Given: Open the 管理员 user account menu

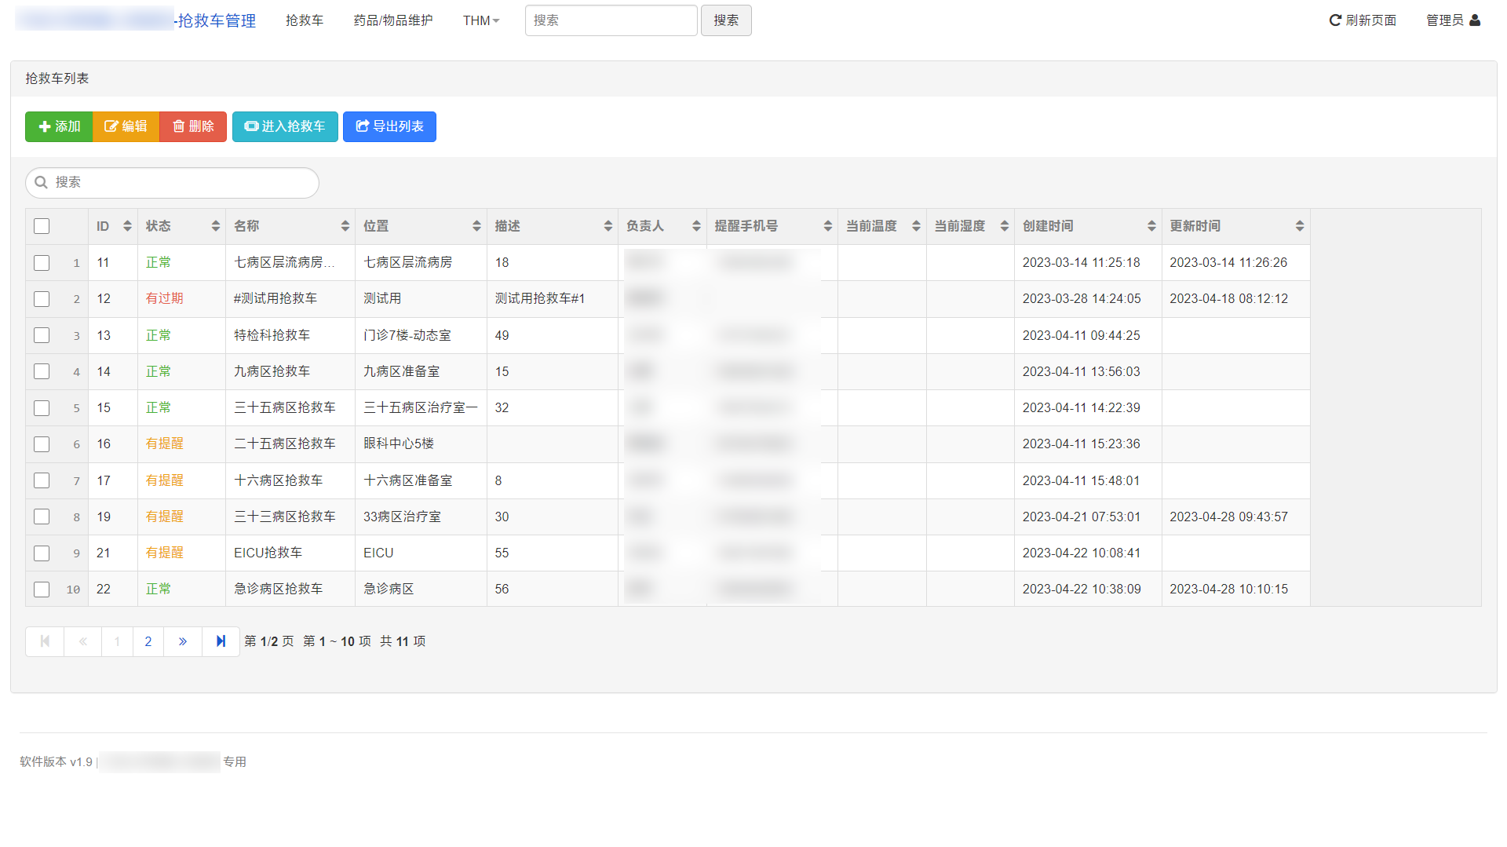Looking at the screenshot, I should coord(1452,20).
